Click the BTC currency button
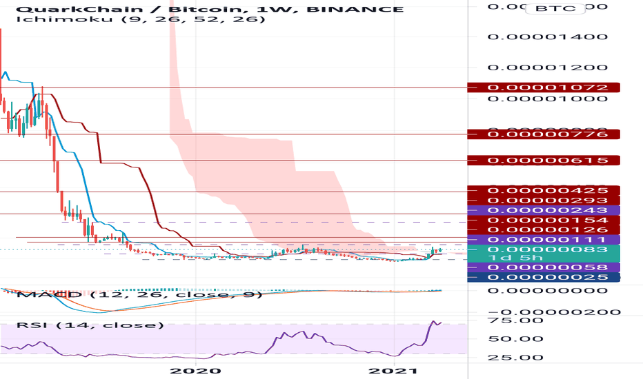The height and width of the screenshot is (379, 643). pyautogui.click(x=555, y=8)
